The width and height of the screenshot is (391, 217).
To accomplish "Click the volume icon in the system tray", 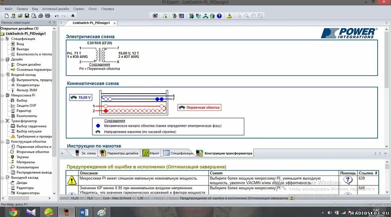I will click(330, 213).
